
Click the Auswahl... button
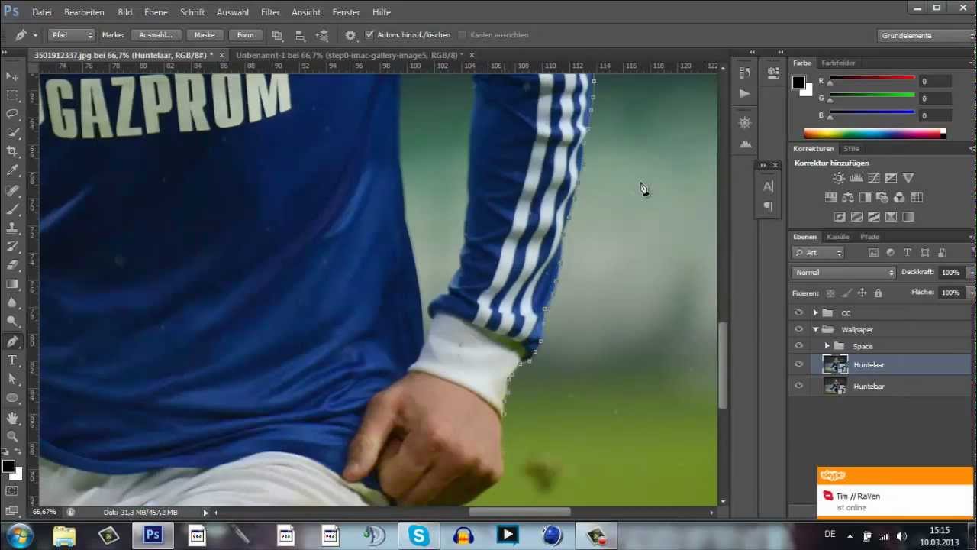[x=155, y=34]
